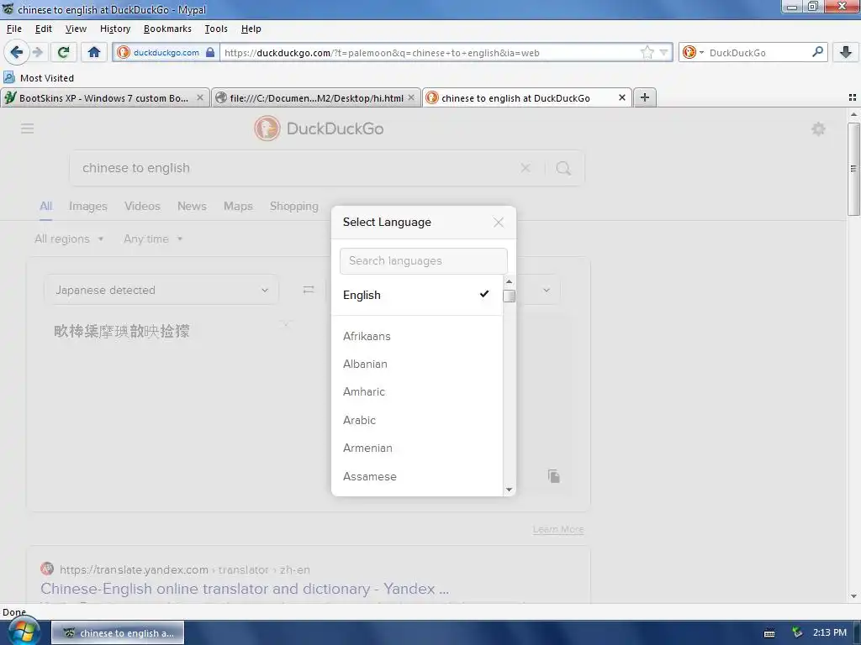Click the search box magnifier icon in toolbar
The height and width of the screenshot is (645, 861).
(x=817, y=52)
